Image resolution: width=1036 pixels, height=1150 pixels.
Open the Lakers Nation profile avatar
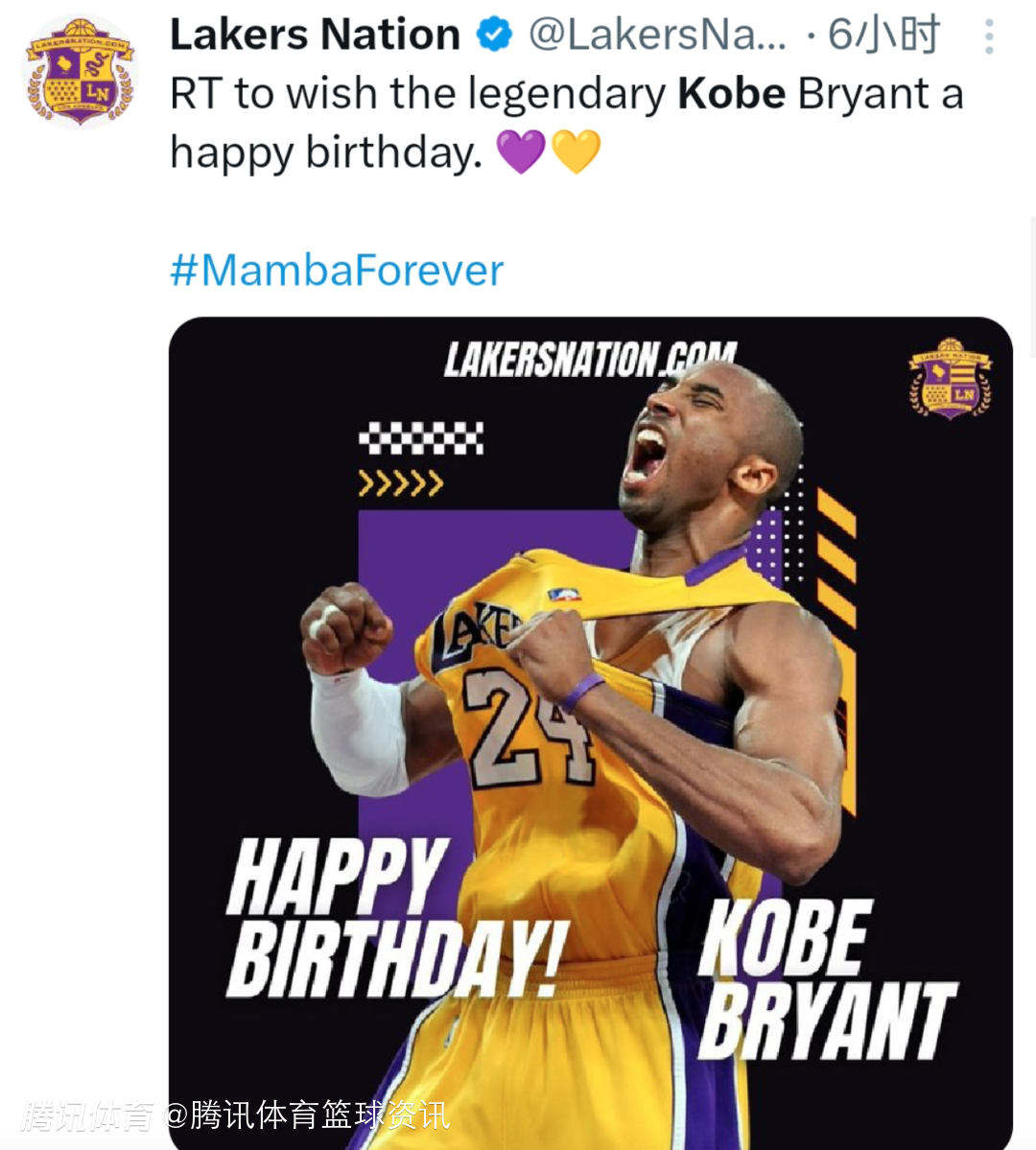(x=81, y=73)
